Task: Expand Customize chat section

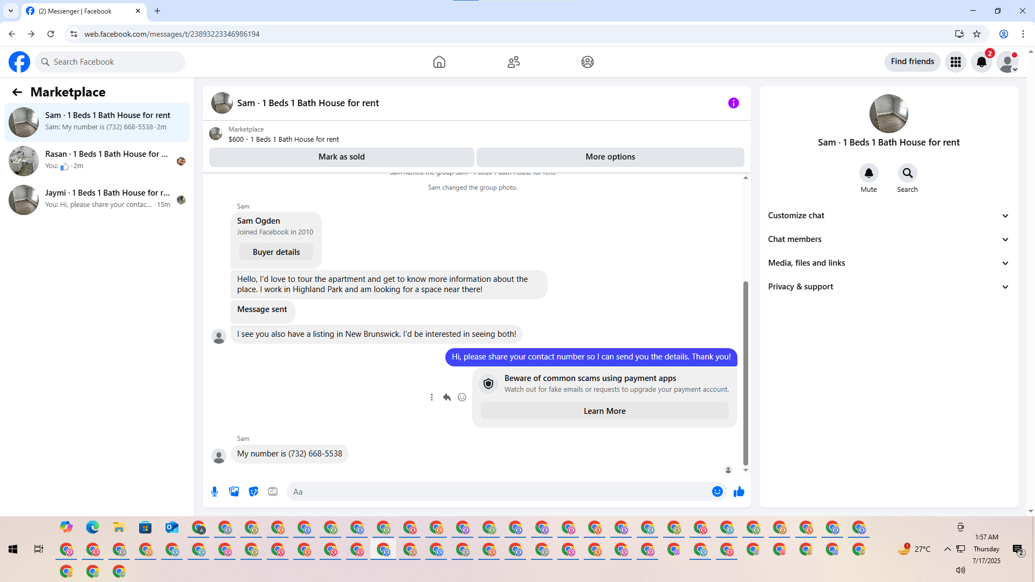Action: tap(889, 216)
